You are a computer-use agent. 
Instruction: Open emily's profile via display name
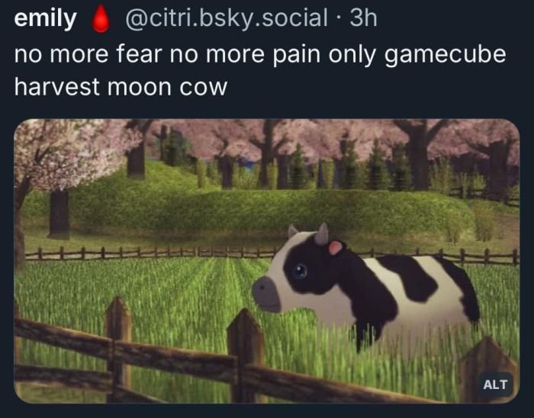click(x=45, y=19)
